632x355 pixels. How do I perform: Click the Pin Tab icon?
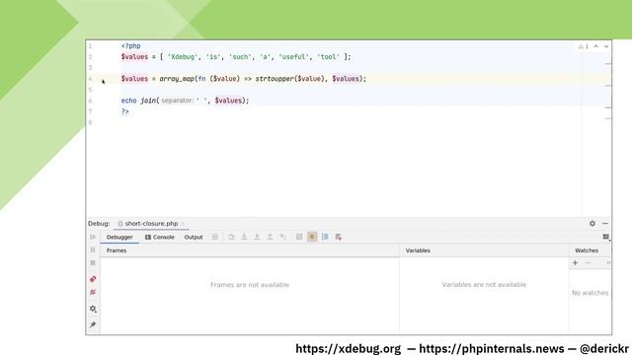pos(93,324)
